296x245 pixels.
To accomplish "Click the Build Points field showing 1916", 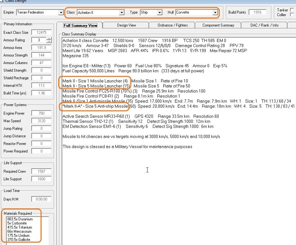I will pyautogui.click(x=257, y=12).
